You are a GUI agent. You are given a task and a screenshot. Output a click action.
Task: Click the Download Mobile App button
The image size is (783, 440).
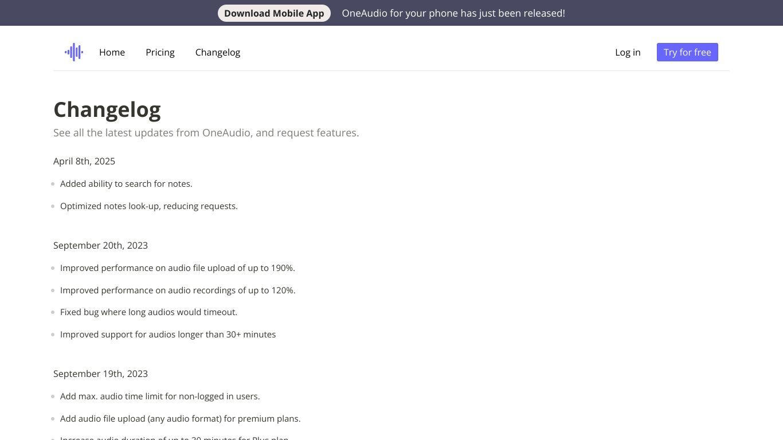click(x=274, y=13)
